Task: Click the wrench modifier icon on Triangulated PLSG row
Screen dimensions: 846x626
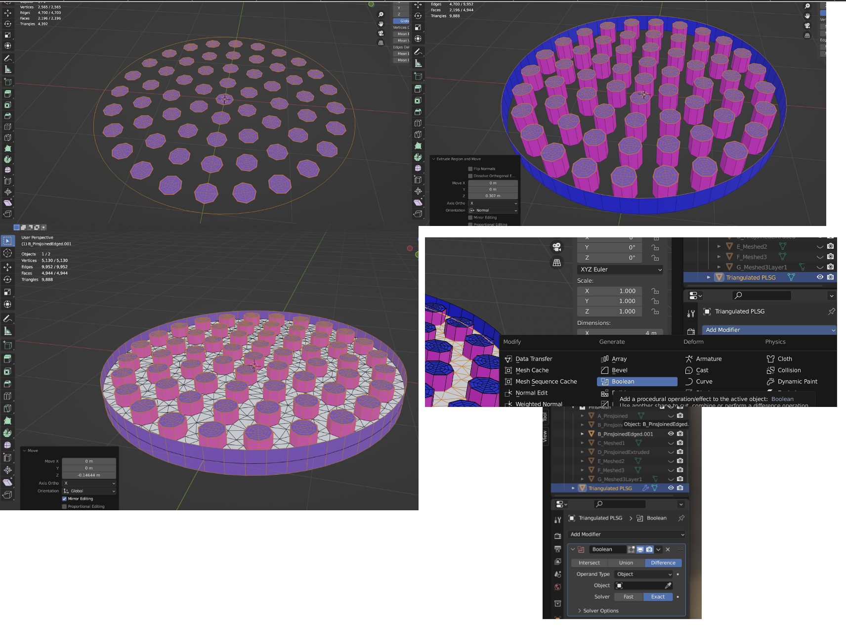Action: (x=645, y=488)
